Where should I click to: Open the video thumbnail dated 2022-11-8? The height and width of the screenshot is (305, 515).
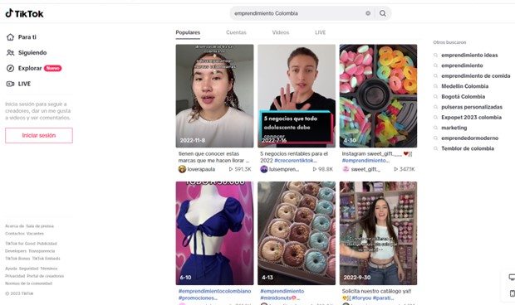(x=214, y=95)
